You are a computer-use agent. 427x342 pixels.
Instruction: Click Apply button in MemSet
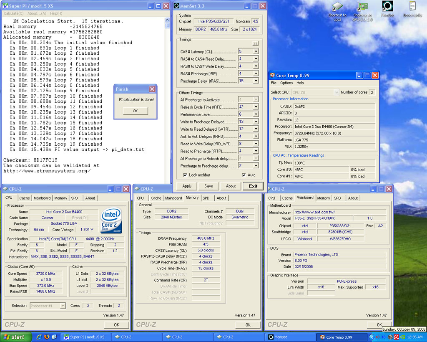click(x=187, y=186)
